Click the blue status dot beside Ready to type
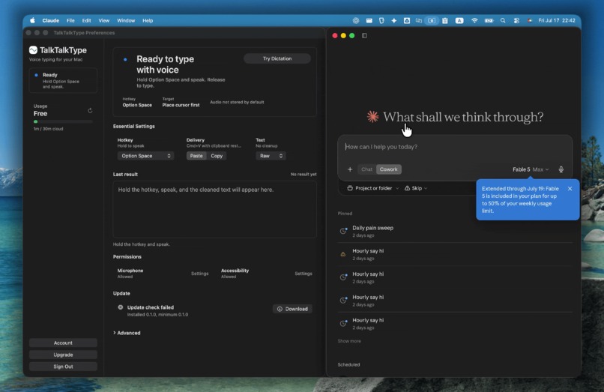This screenshot has width=604, height=392. pyautogui.click(x=125, y=59)
